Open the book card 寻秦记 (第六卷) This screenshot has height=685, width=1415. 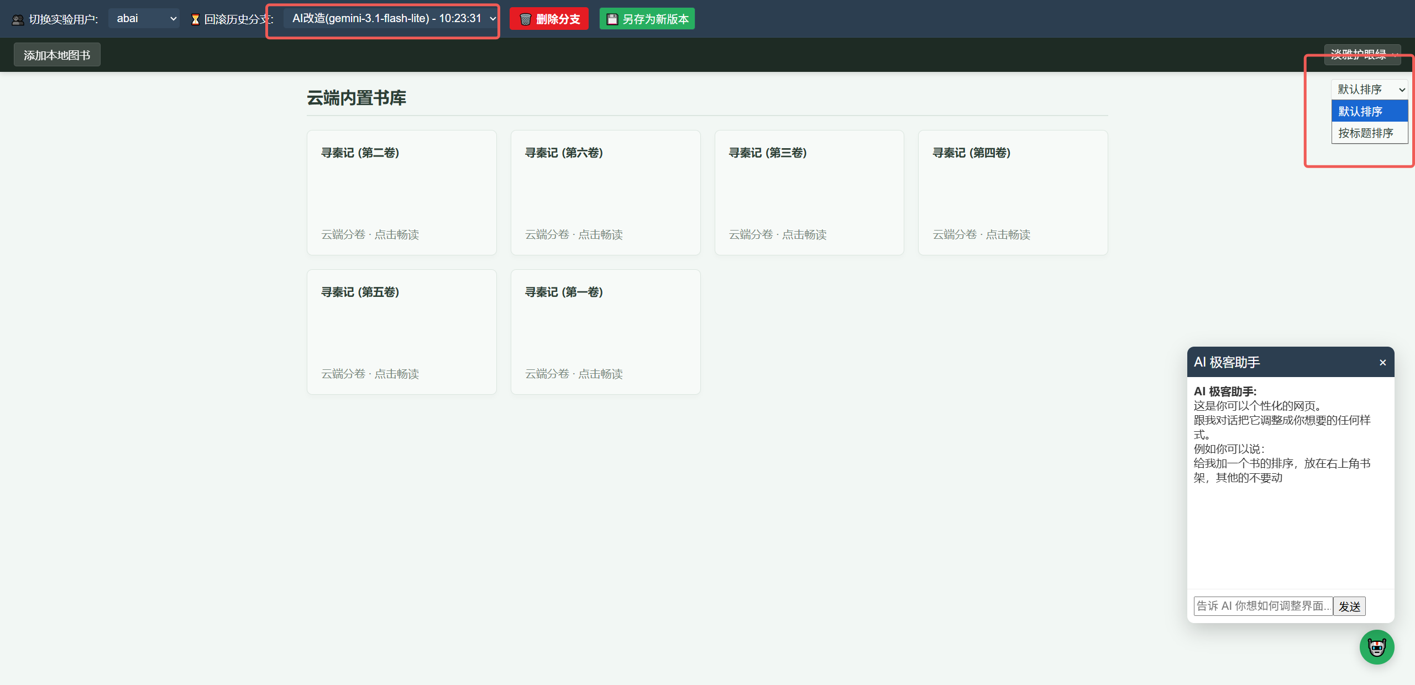pyautogui.click(x=605, y=192)
